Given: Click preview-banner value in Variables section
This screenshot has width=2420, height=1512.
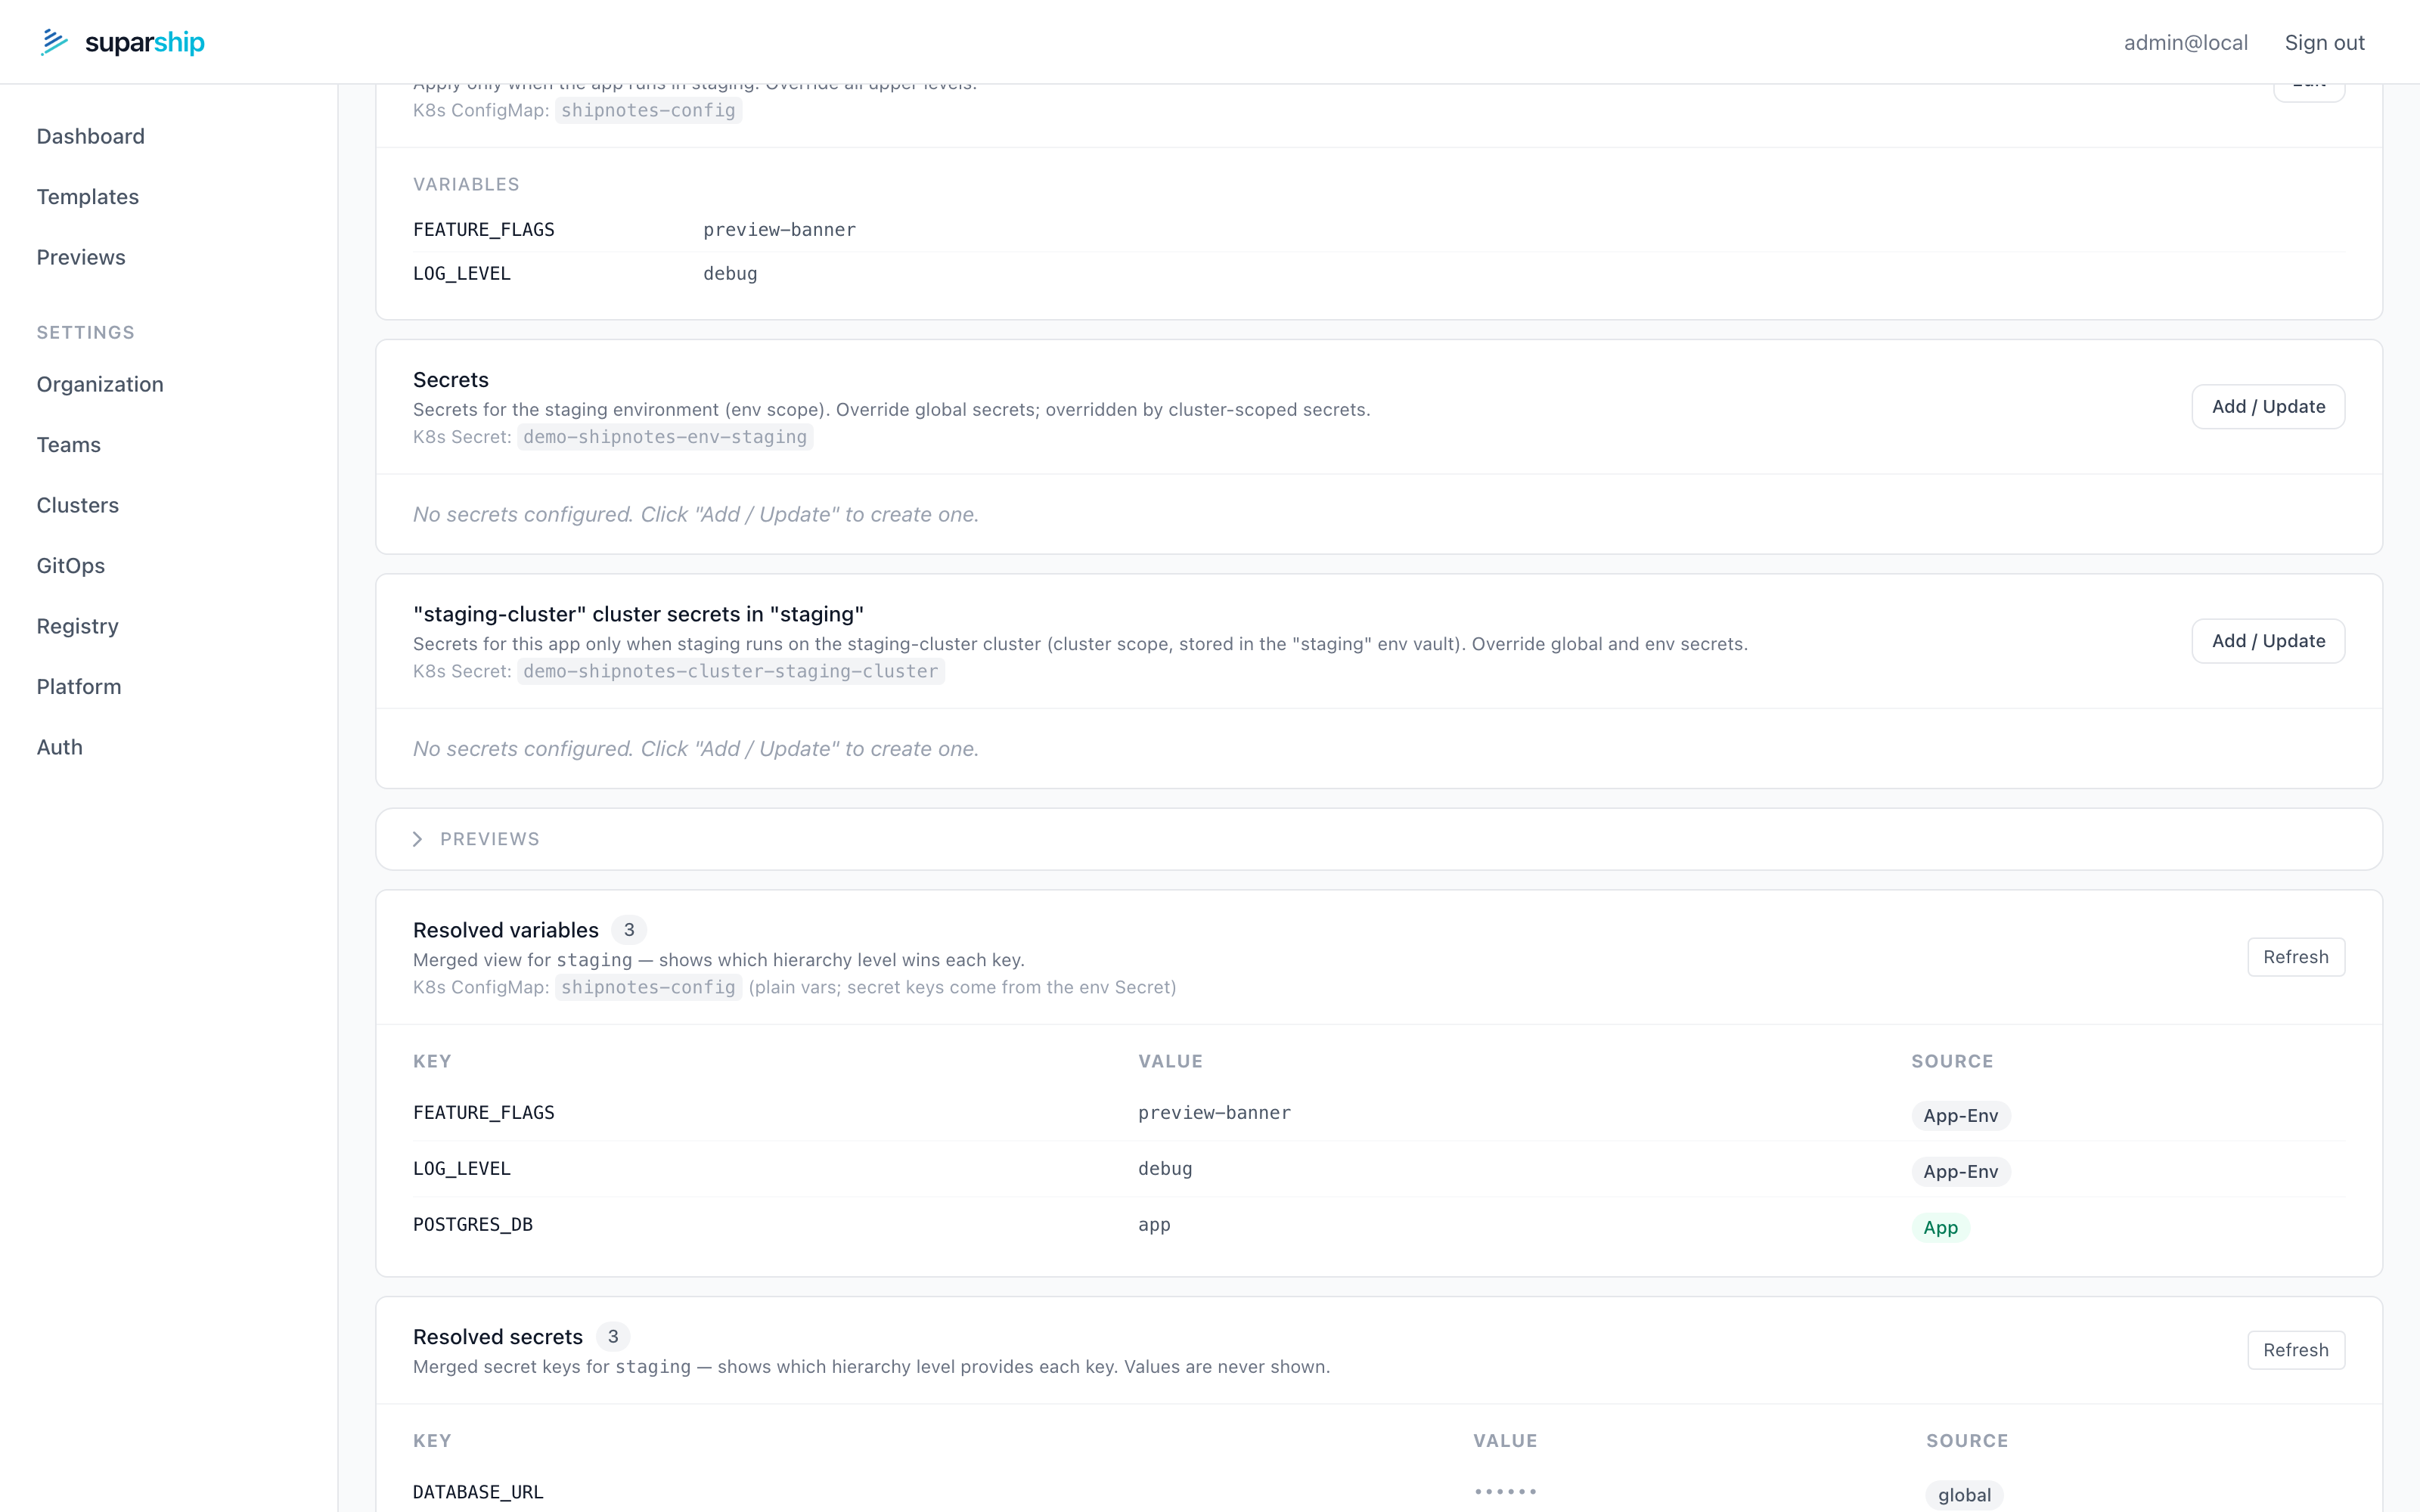Looking at the screenshot, I should (779, 230).
